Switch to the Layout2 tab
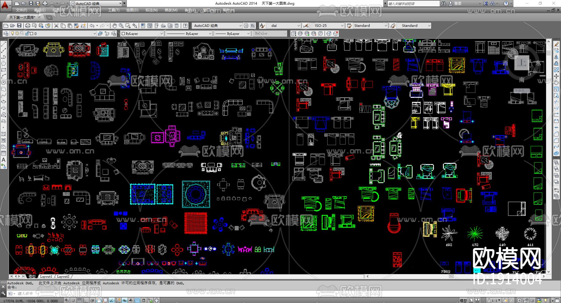 click(63, 277)
